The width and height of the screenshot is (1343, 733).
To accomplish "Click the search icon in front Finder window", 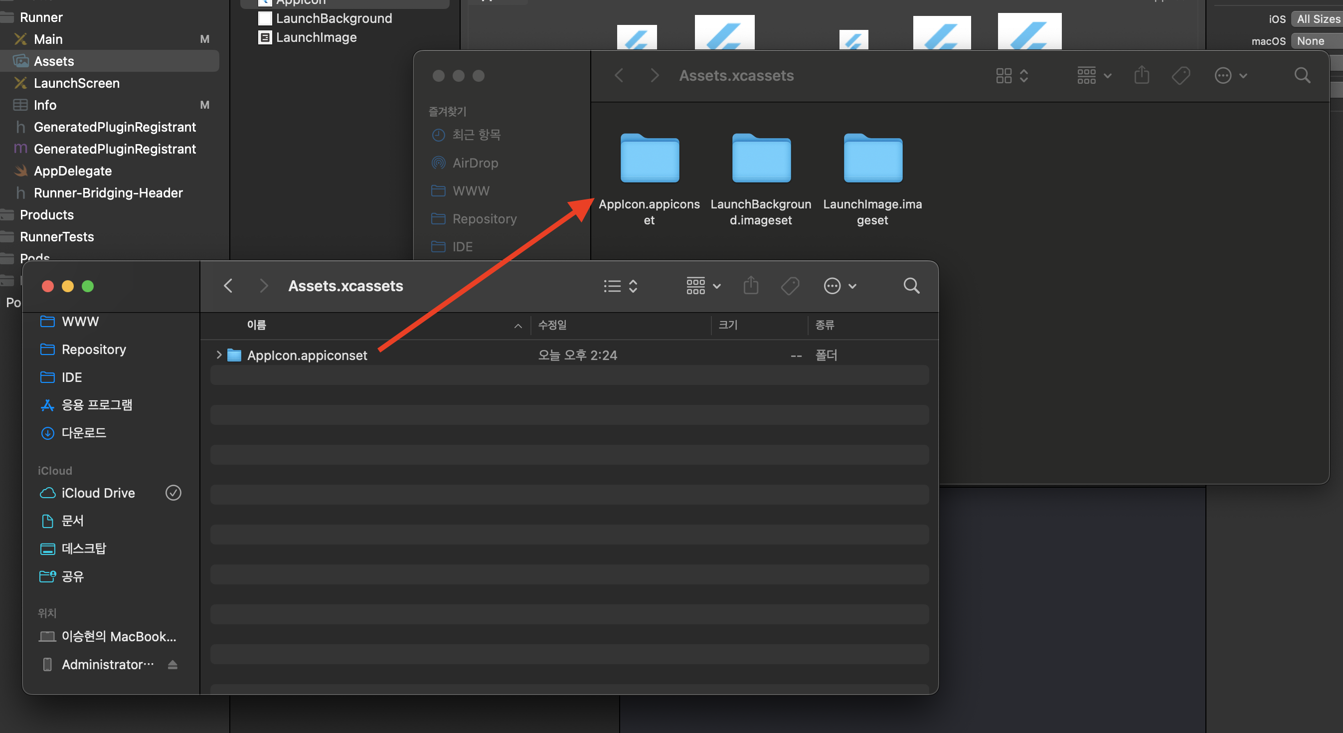I will (x=911, y=286).
